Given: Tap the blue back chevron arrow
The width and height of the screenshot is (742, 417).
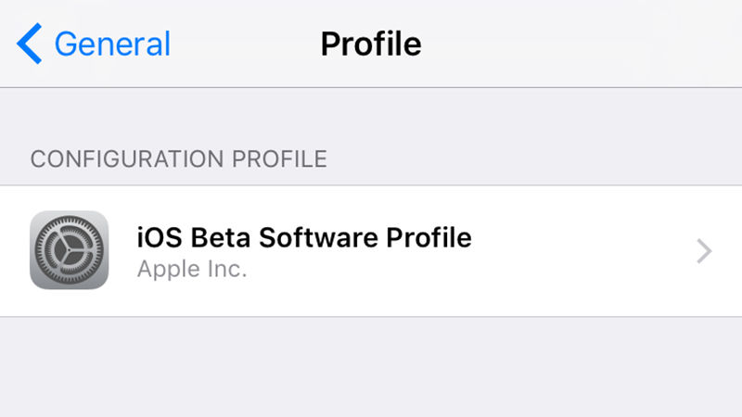Looking at the screenshot, I should click(x=30, y=44).
